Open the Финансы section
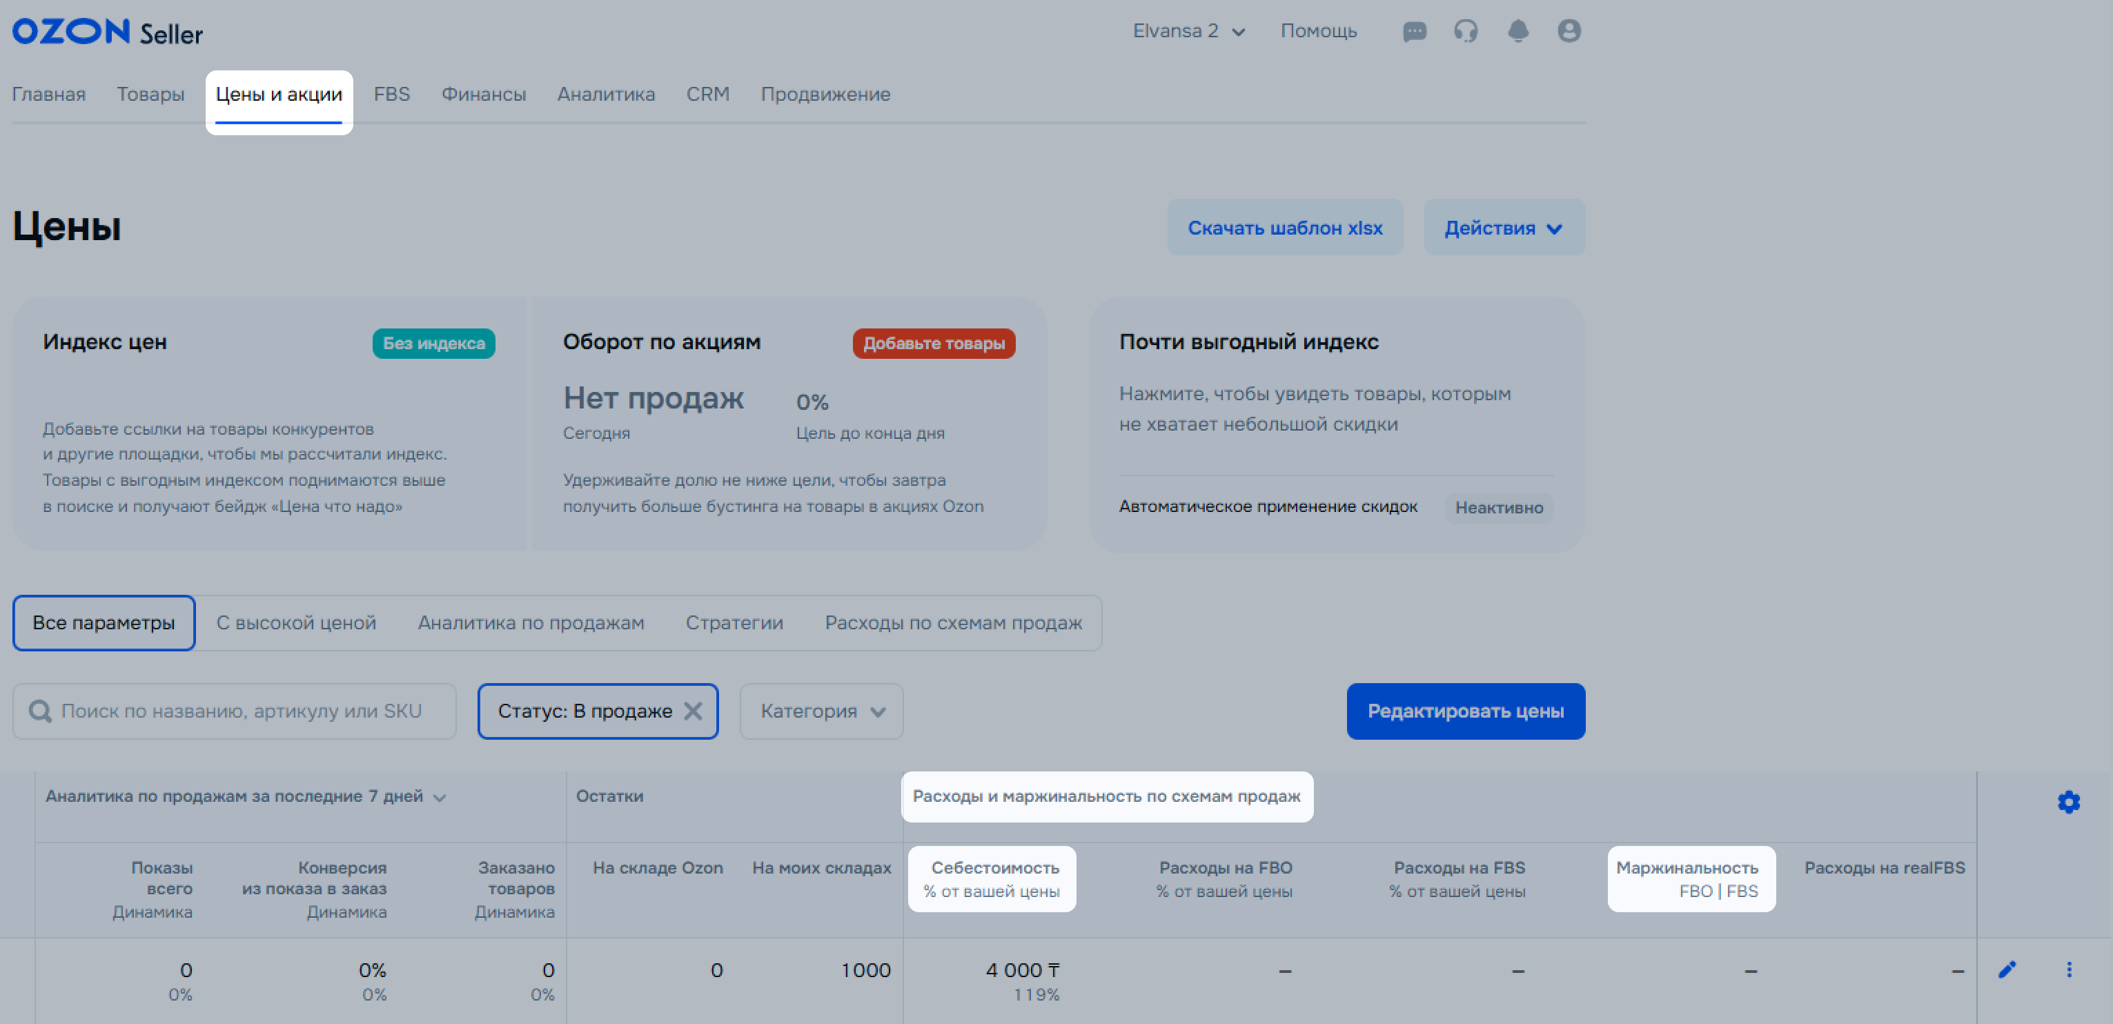The width and height of the screenshot is (2113, 1024). tap(483, 95)
